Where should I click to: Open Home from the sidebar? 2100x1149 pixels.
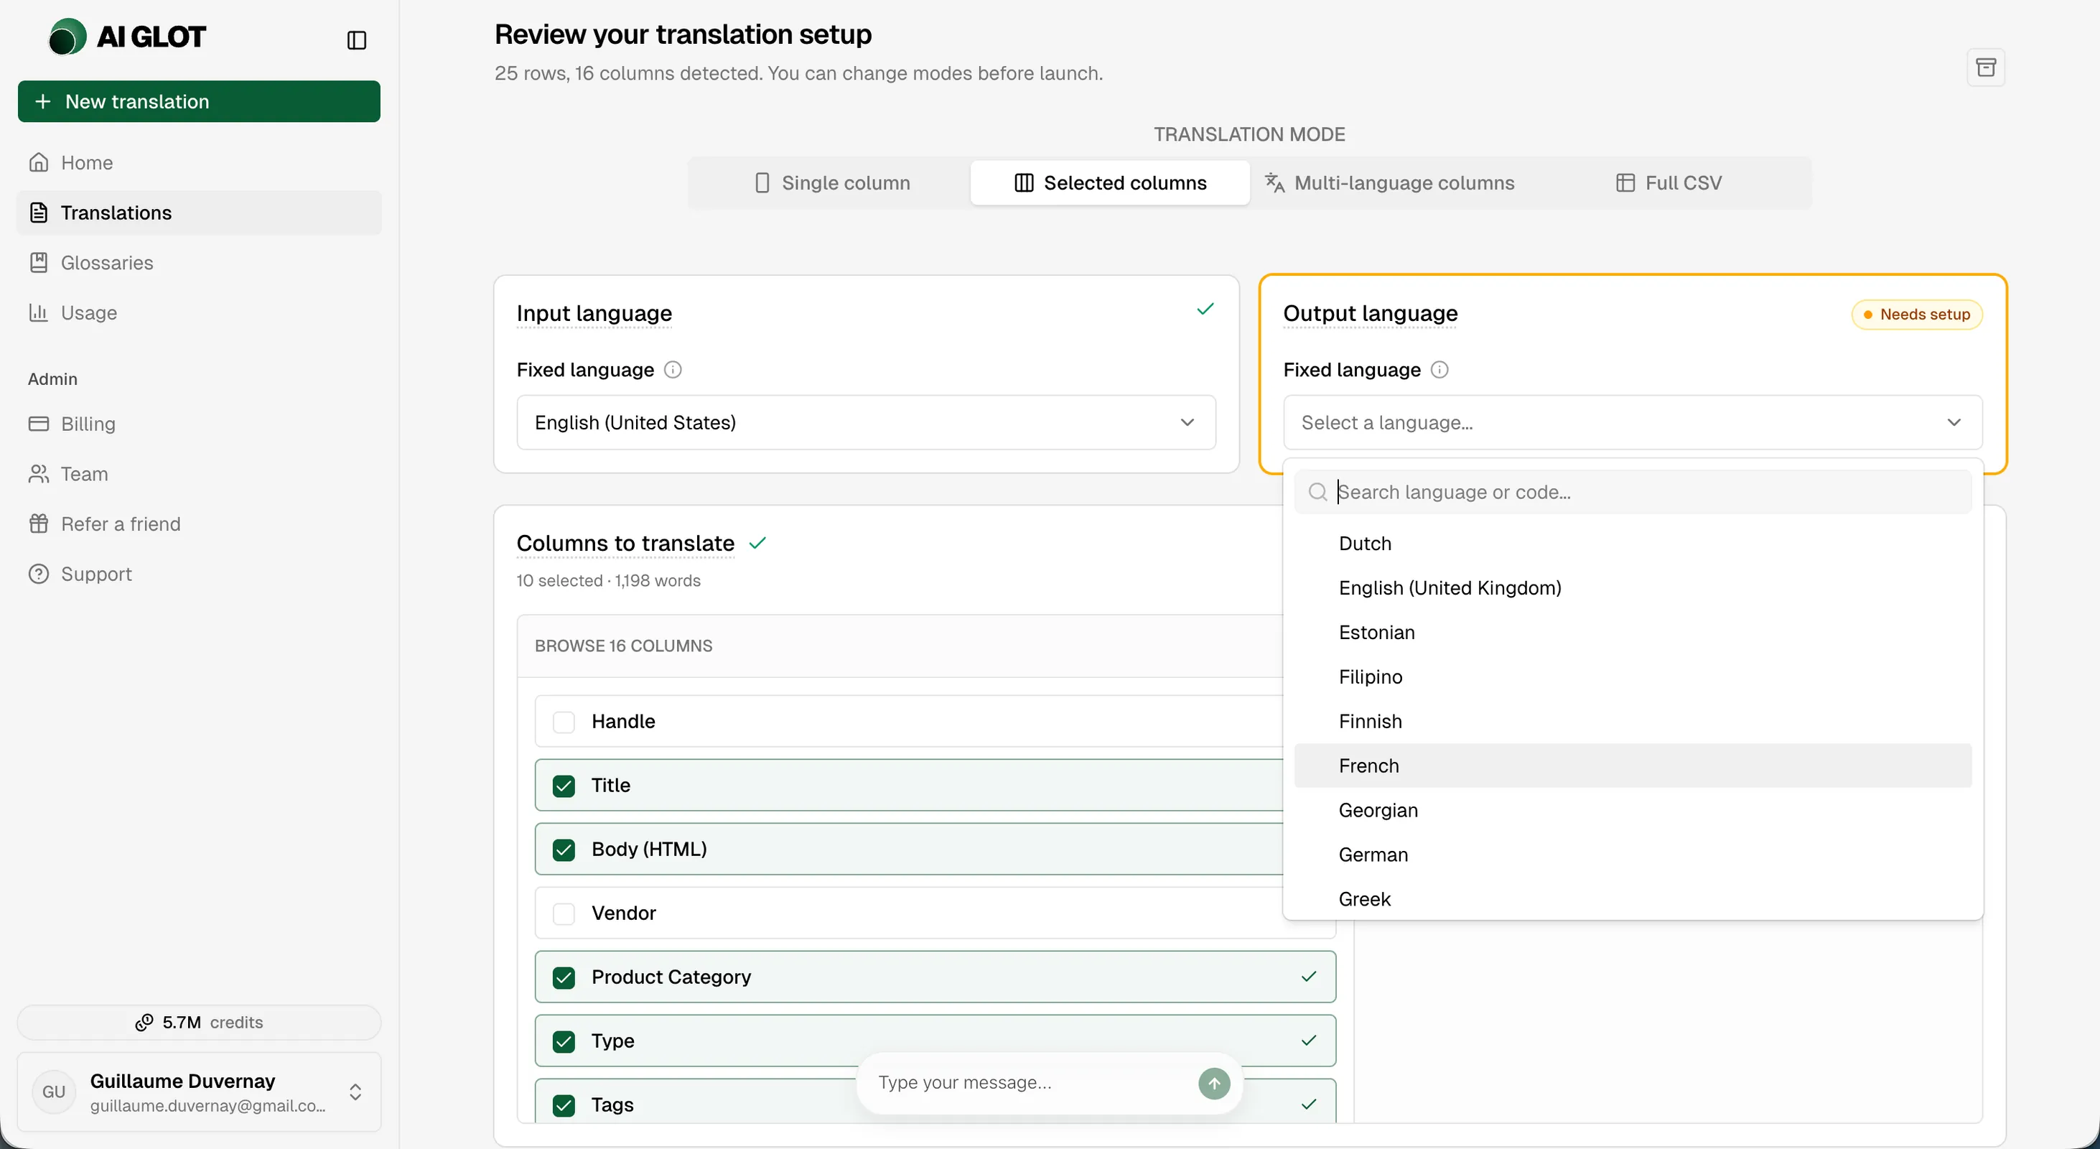199,162
